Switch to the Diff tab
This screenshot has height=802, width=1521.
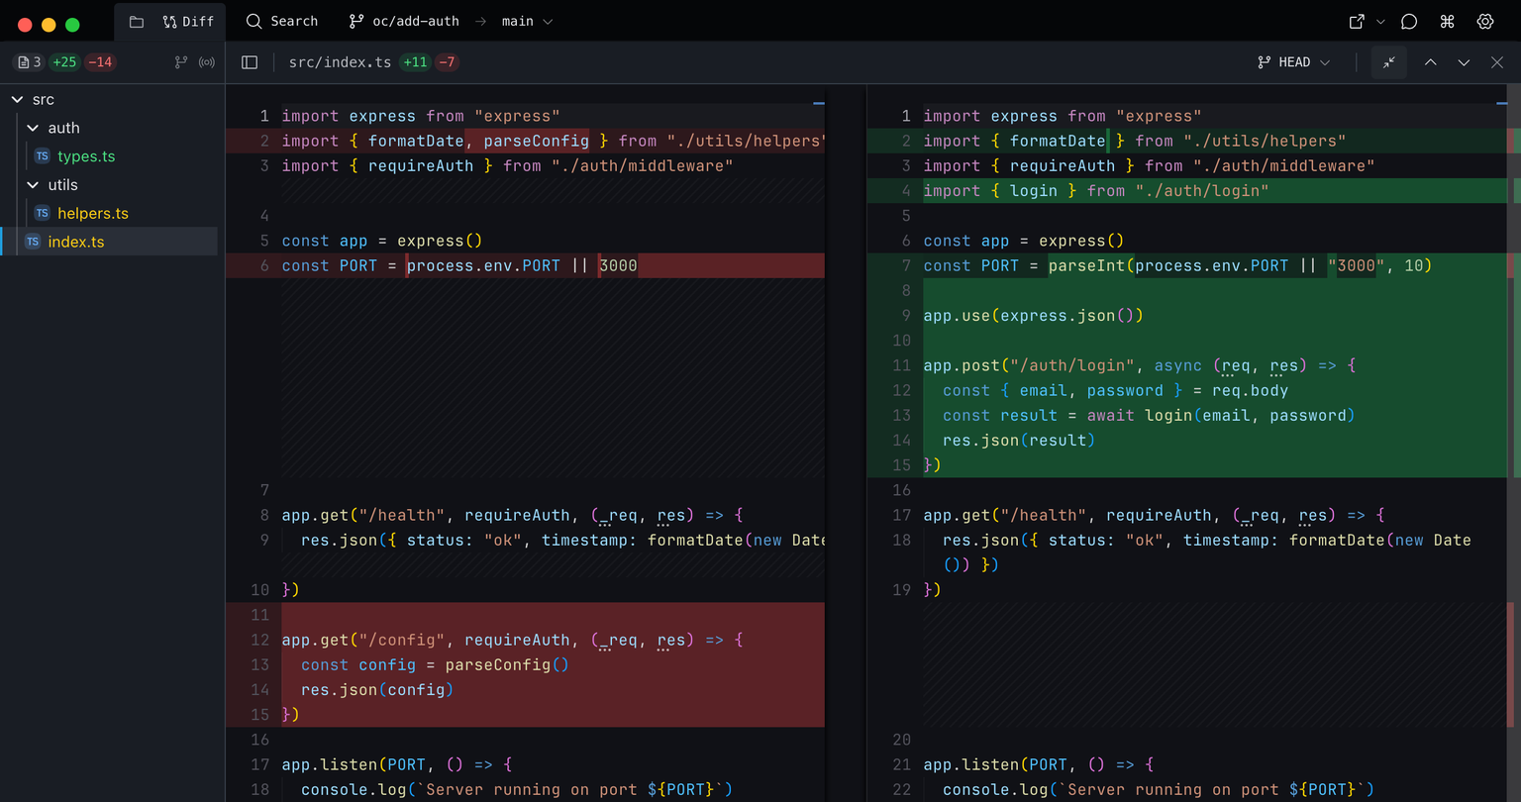188,22
